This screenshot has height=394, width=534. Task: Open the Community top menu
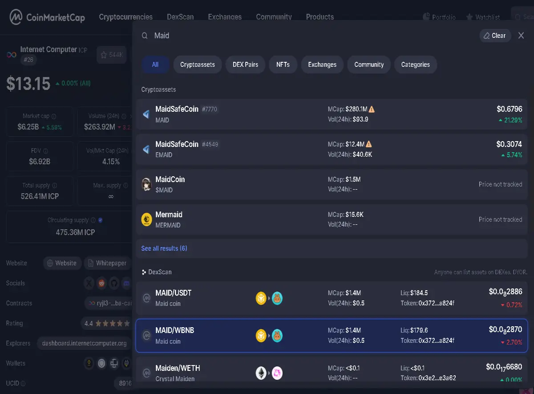coord(274,17)
